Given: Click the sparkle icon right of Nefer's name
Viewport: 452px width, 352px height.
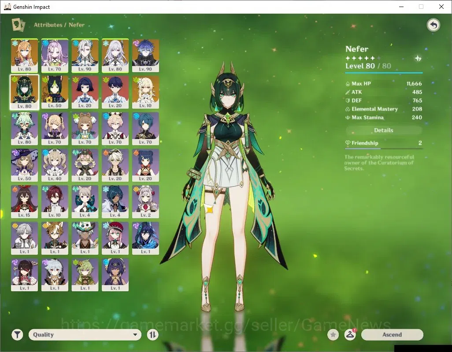Looking at the screenshot, I should click(418, 58).
